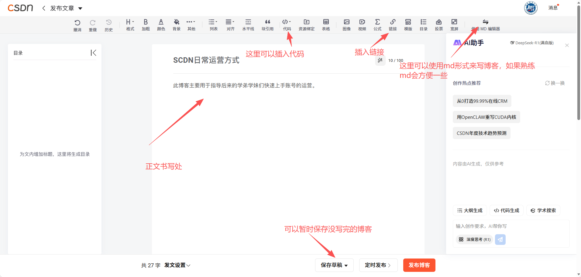Insert a video (视频)
The width and height of the screenshot is (581, 277).
click(x=362, y=25)
